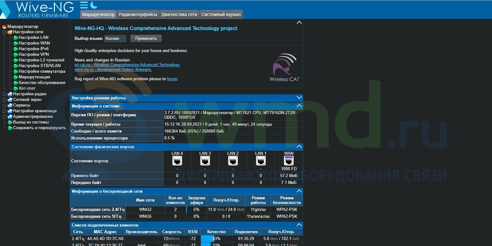Collapse the Настройки сети tree node
The width and height of the screenshot is (492, 246).
(4, 32)
